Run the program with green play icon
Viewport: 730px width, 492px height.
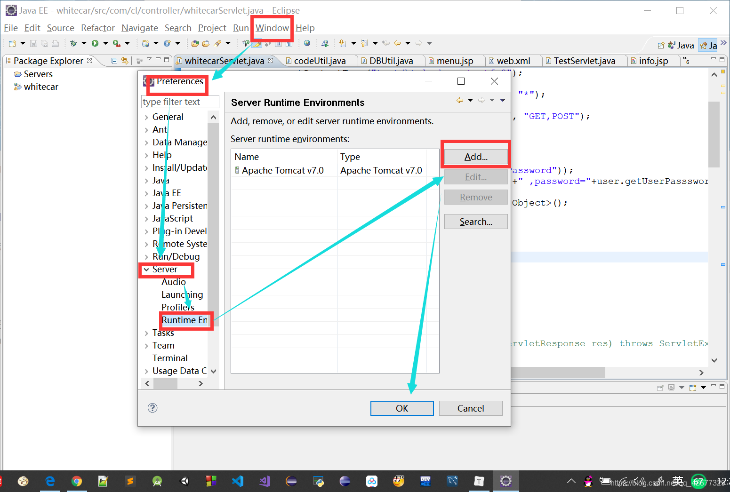click(95, 43)
